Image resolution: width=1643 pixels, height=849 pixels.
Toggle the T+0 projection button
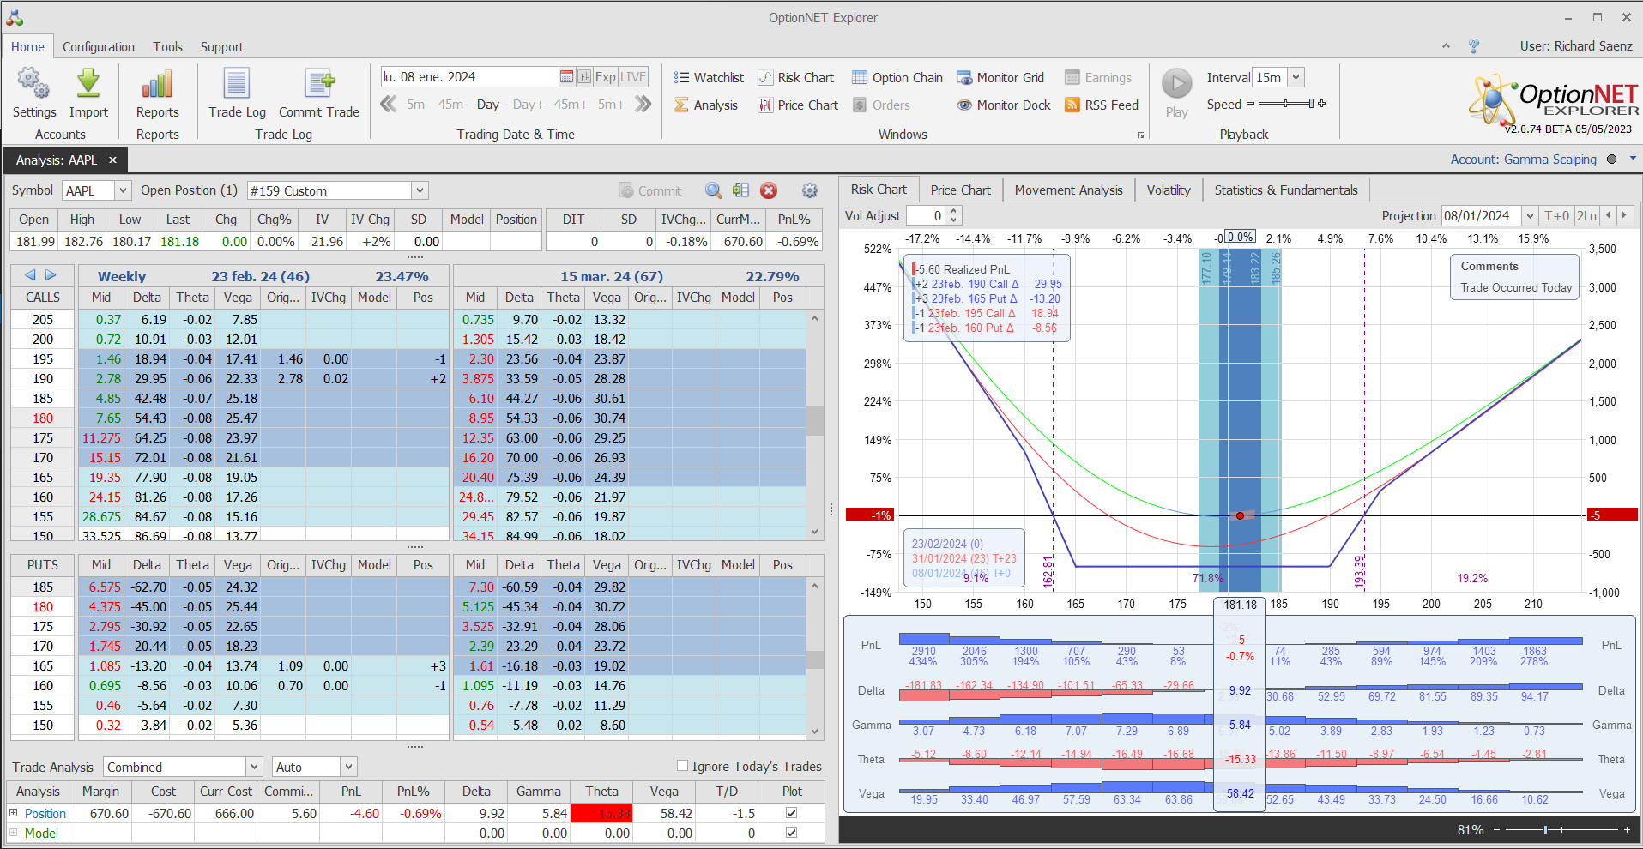pyautogui.click(x=1556, y=216)
